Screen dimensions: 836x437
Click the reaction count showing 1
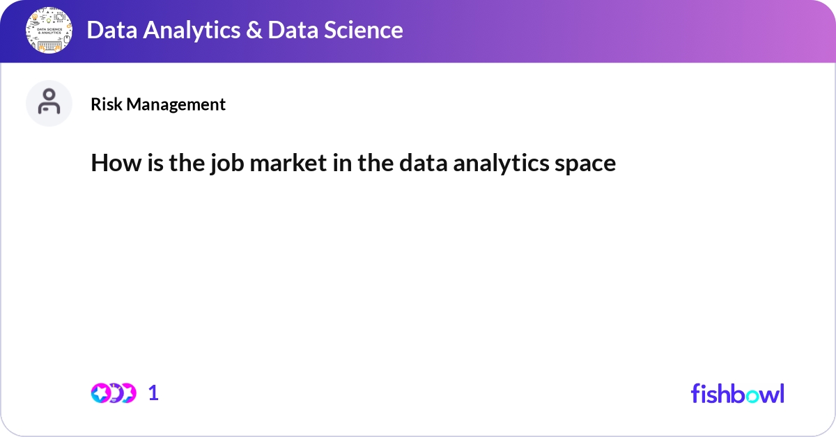tap(153, 393)
